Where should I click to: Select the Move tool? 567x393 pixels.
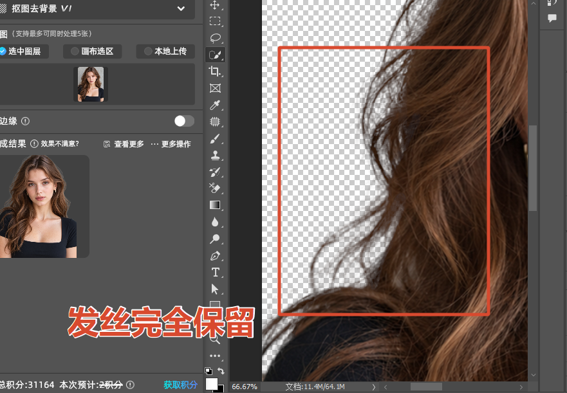click(x=215, y=5)
